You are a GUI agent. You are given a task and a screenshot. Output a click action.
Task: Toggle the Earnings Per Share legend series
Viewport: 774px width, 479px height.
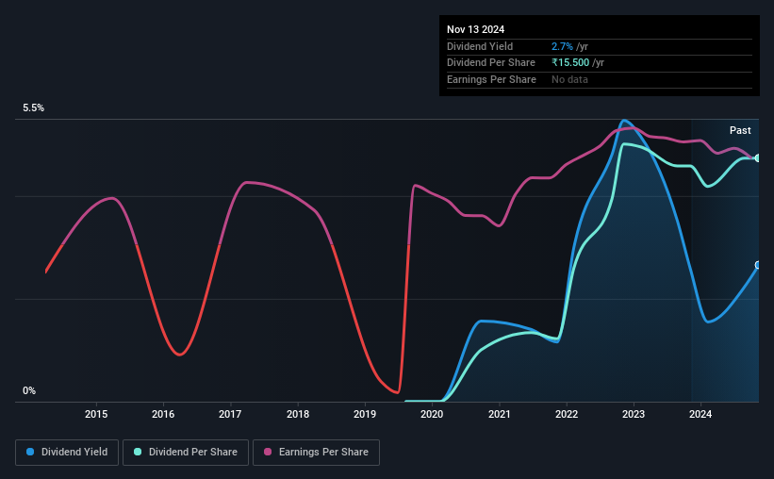pyautogui.click(x=316, y=453)
